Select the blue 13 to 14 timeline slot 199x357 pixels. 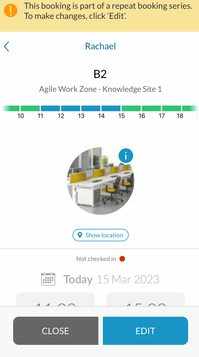(91, 108)
